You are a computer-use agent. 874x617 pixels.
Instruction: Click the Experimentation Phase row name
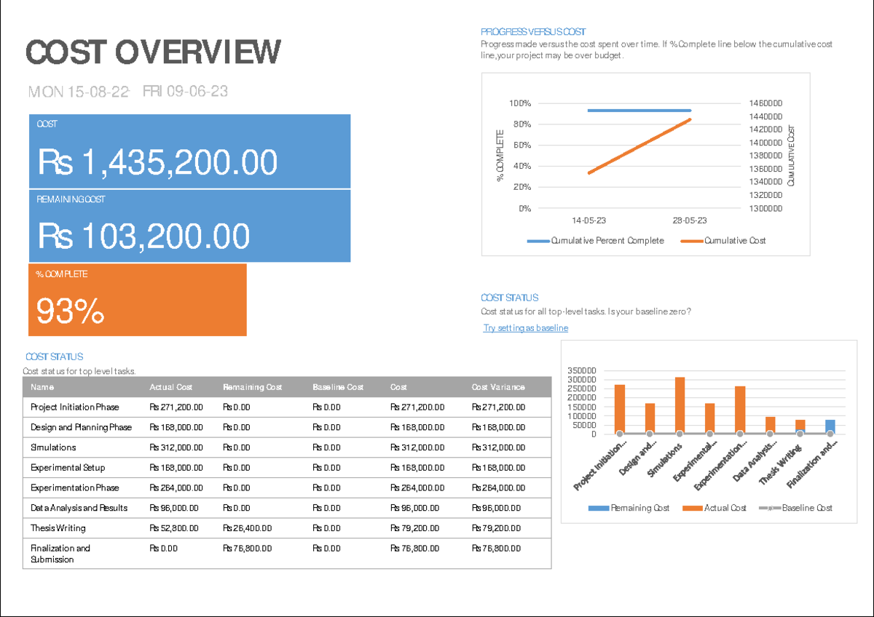(74, 487)
